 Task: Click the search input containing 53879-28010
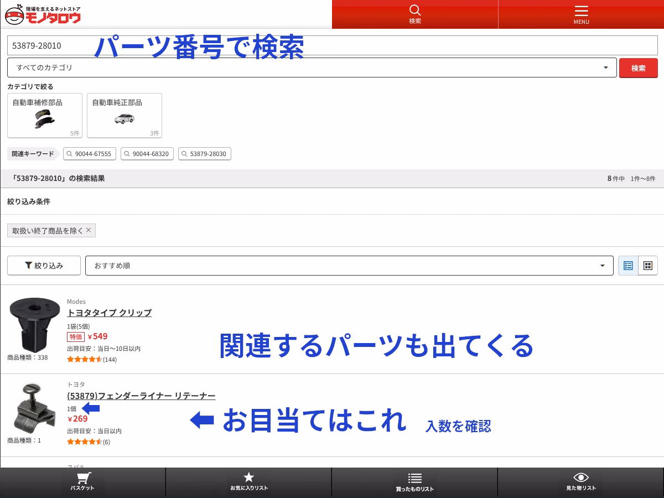click(x=333, y=45)
